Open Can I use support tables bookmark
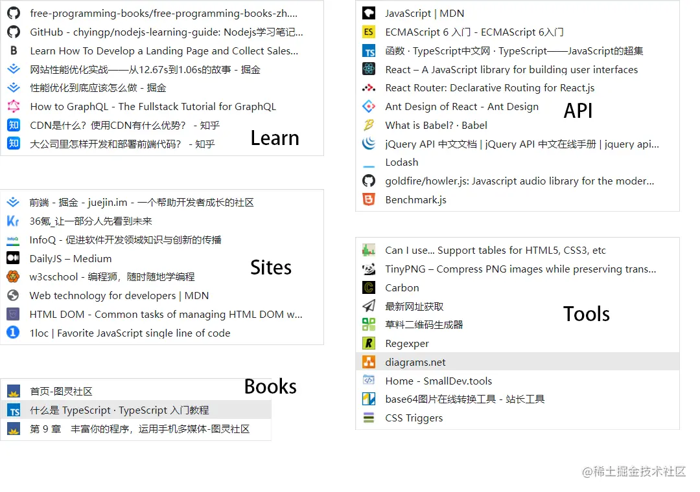700x492 pixels. click(x=496, y=251)
